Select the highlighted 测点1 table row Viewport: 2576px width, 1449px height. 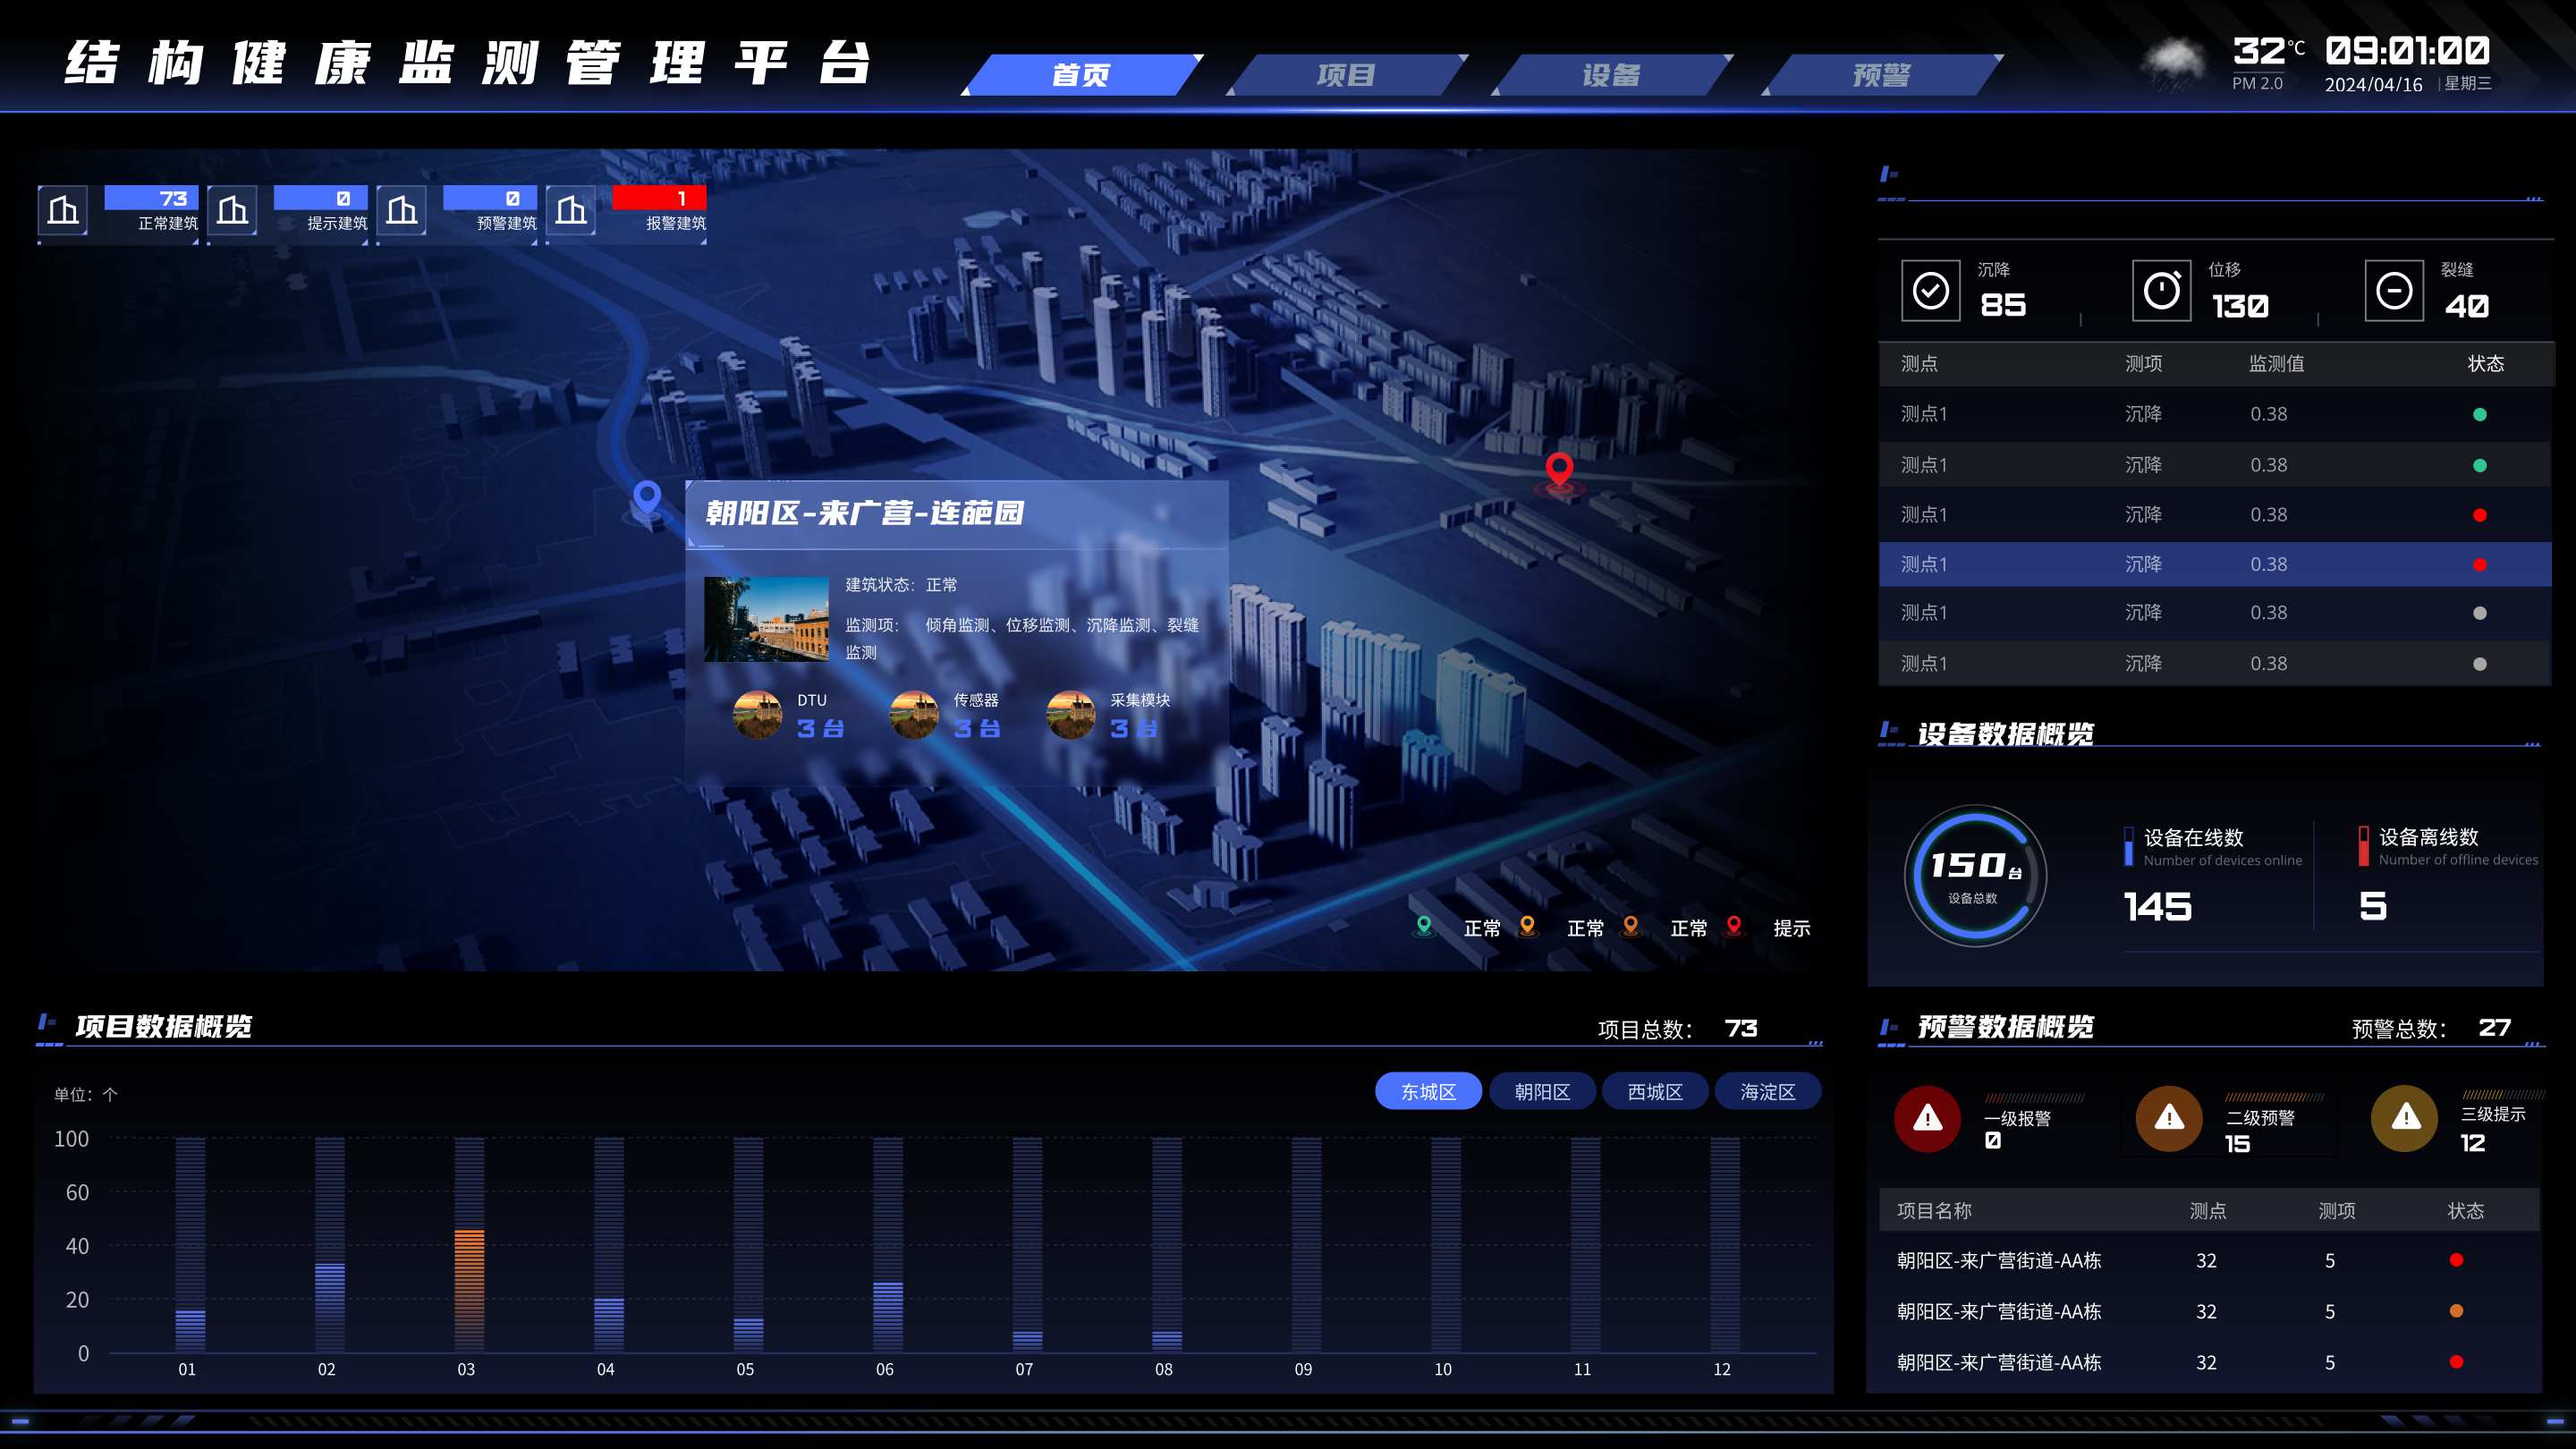pos(2215,564)
